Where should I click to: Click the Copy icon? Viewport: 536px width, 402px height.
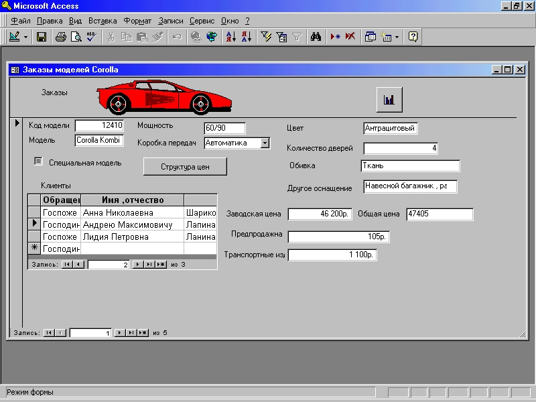pyautogui.click(x=127, y=37)
